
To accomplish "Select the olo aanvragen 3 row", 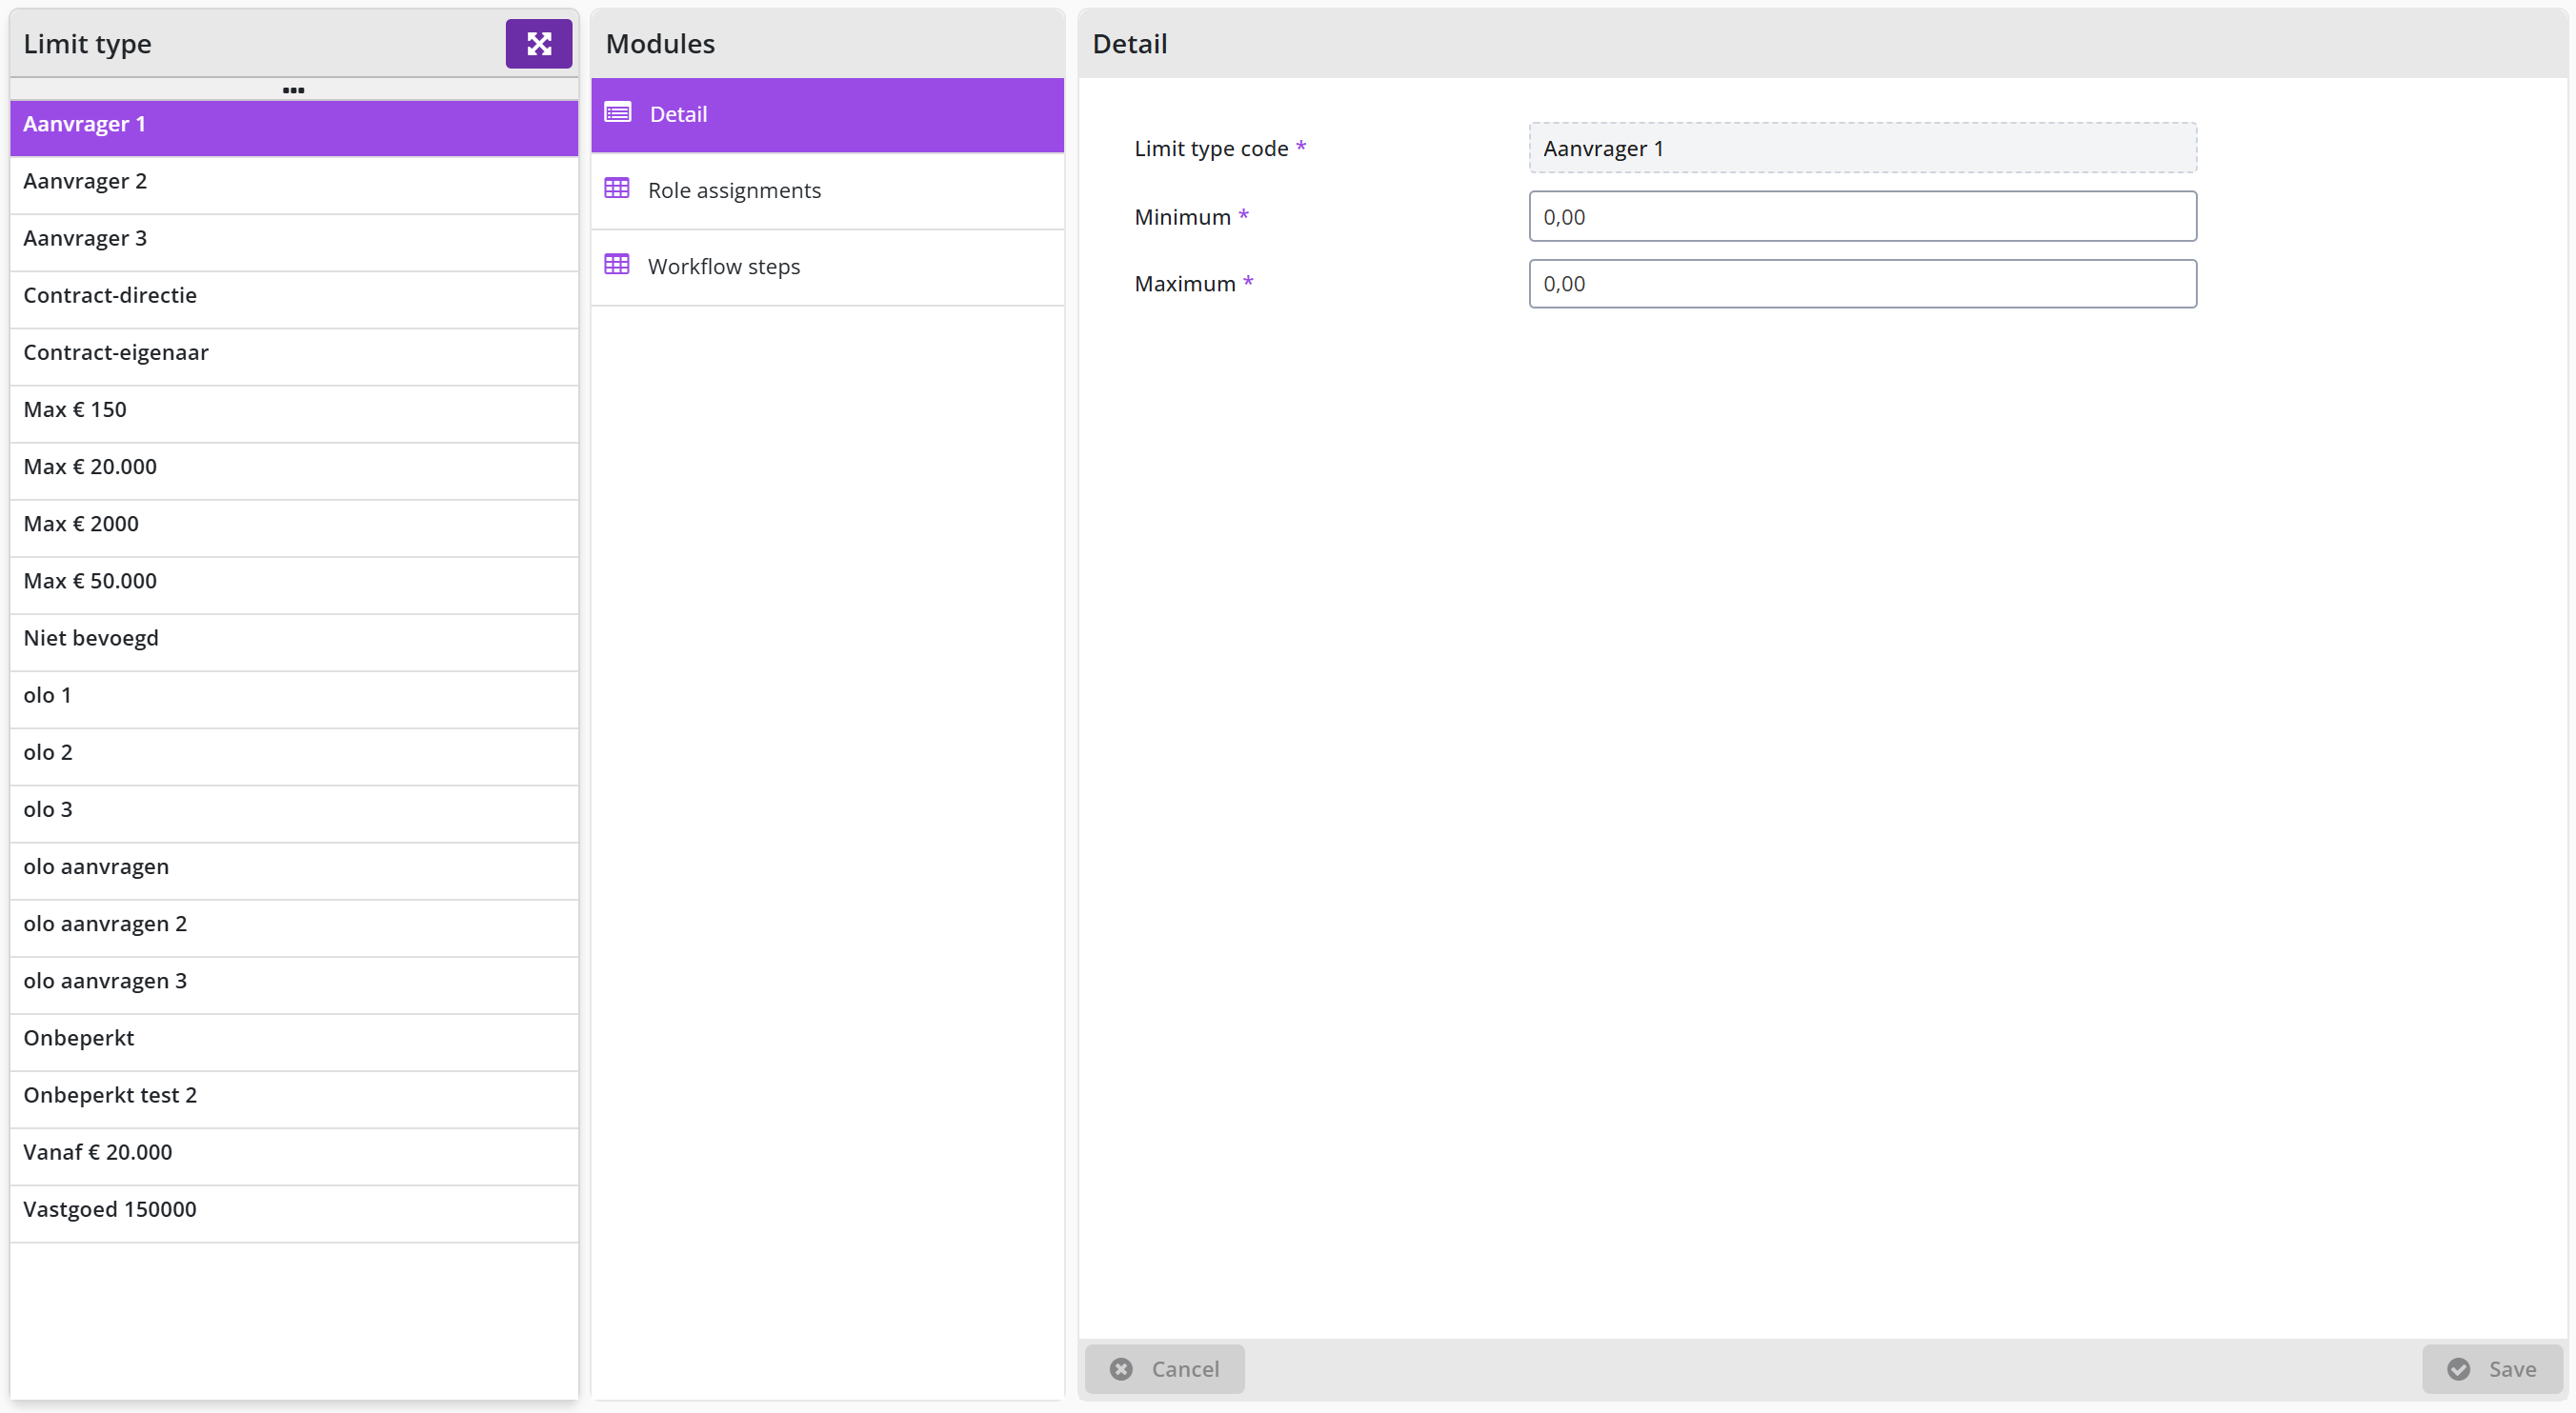I will [x=294, y=984].
